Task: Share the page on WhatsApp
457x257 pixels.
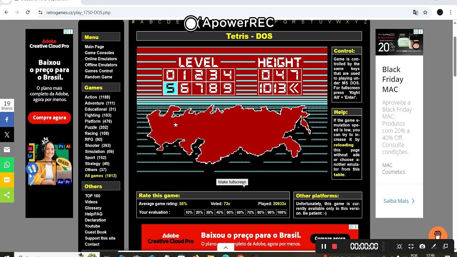Action: pyautogui.click(x=7, y=165)
